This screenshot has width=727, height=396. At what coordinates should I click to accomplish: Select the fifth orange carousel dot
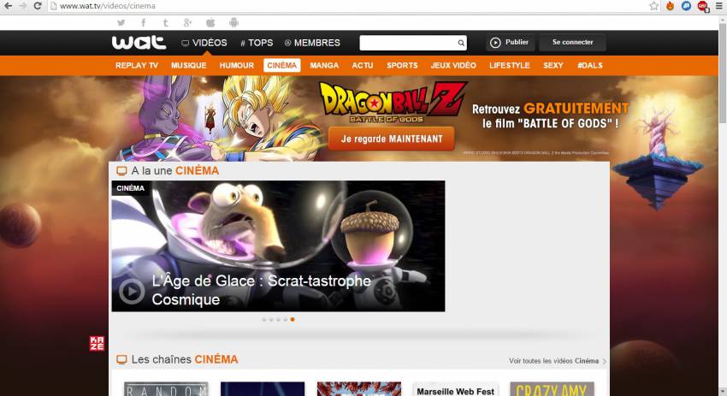[x=293, y=320]
